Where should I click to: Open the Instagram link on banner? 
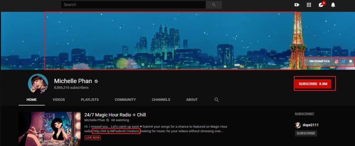336,61
